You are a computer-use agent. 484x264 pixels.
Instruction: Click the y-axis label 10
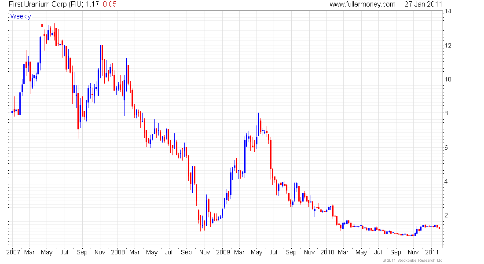click(x=447, y=79)
